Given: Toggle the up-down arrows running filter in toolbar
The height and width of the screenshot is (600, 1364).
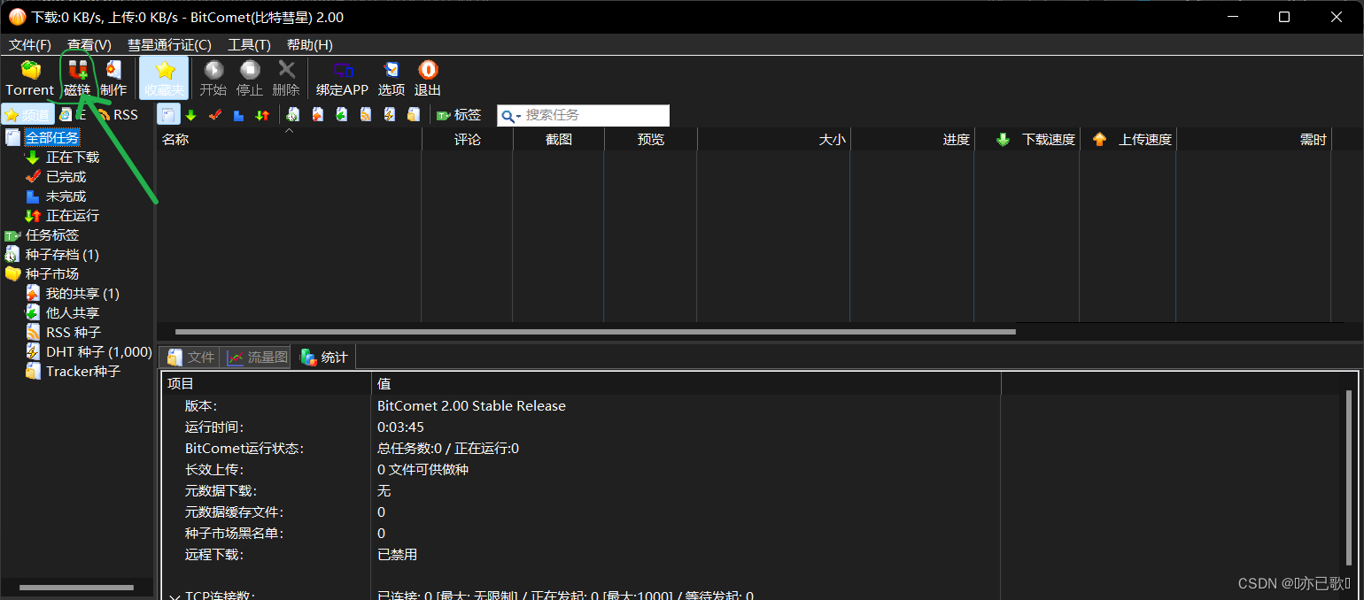Looking at the screenshot, I should 262,115.
